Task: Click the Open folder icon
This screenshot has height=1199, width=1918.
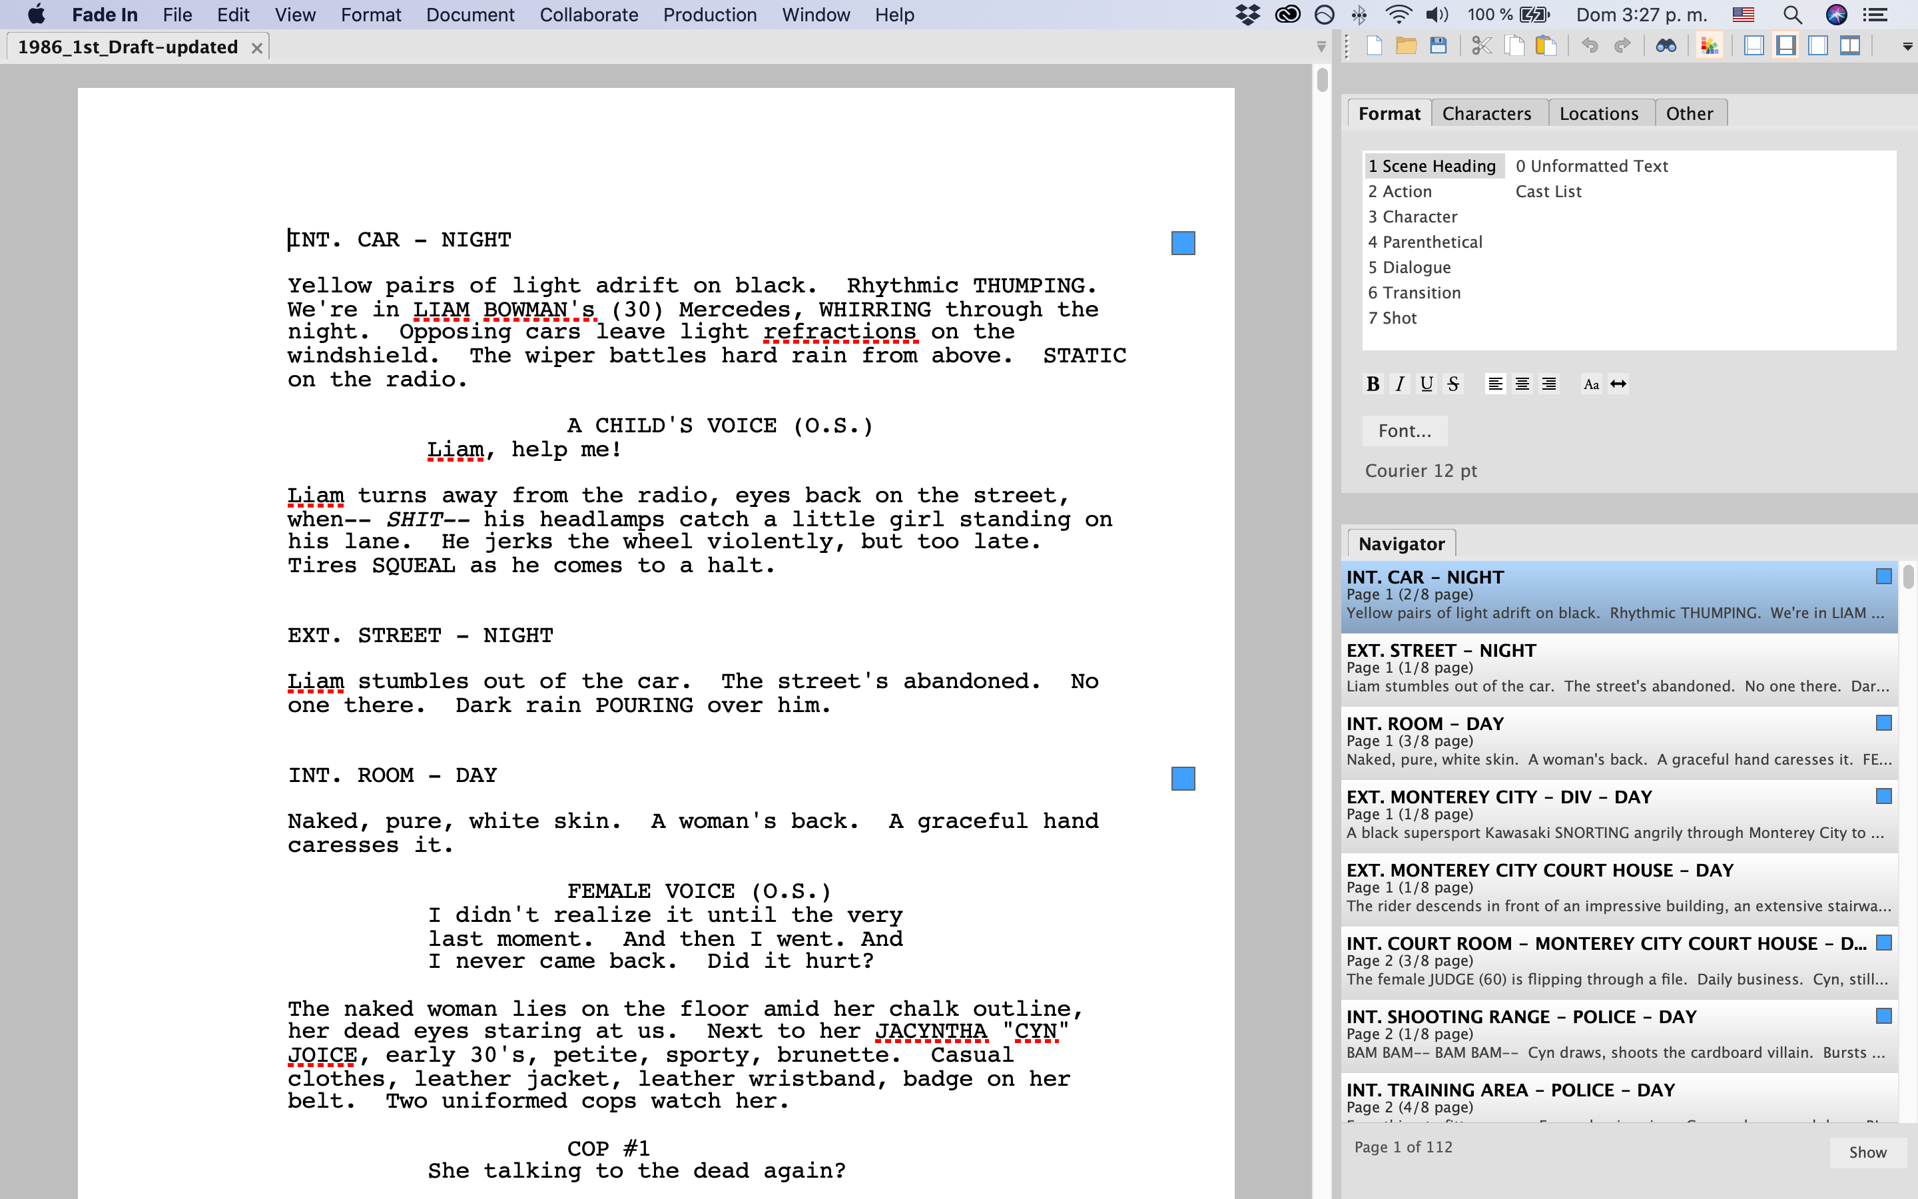Action: [1406, 46]
